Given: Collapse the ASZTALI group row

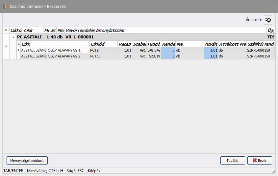Looking at the screenshot, I should 13,37.
